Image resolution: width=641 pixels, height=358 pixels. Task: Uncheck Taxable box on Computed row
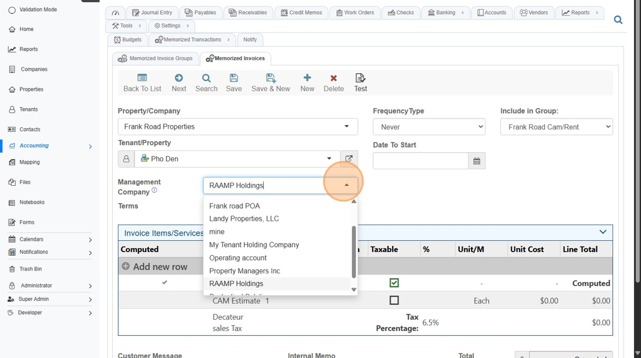[x=394, y=283]
